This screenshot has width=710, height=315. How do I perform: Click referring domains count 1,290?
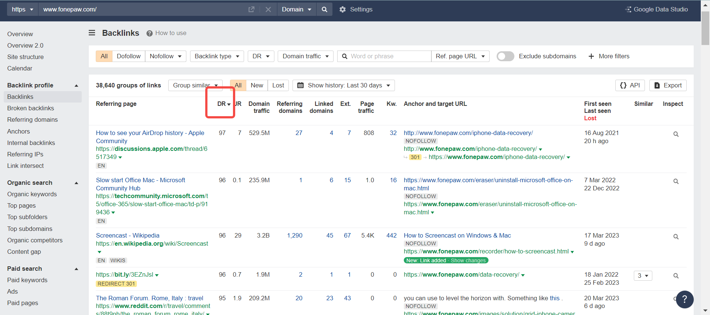(295, 235)
